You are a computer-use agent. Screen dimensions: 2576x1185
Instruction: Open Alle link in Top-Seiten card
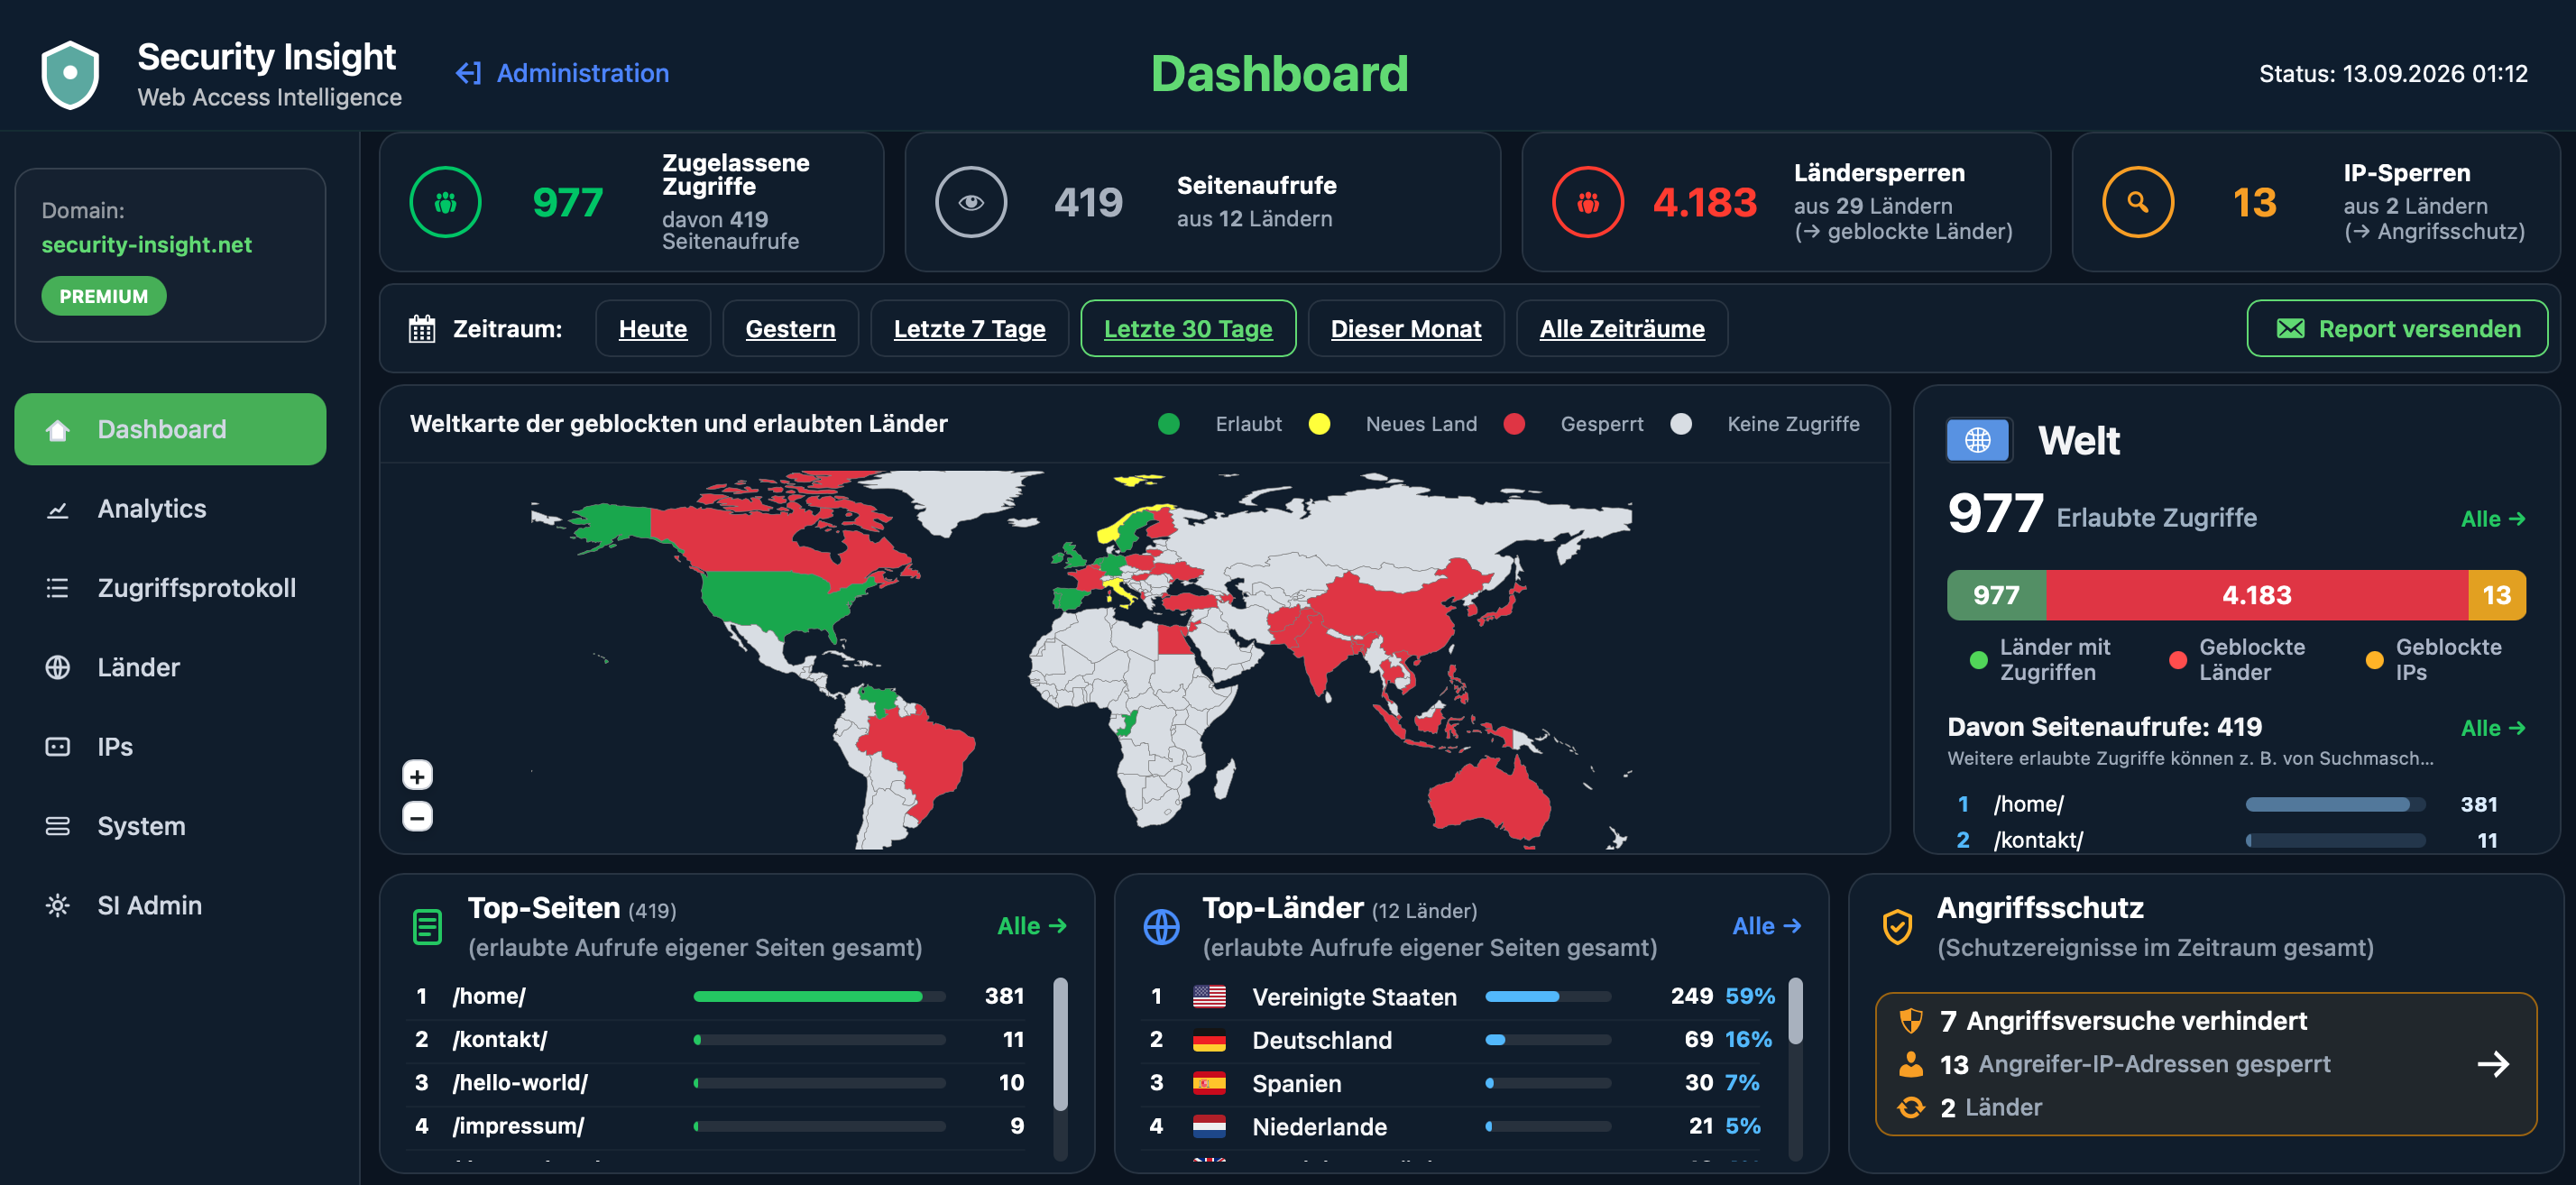tap(1032, 926)
